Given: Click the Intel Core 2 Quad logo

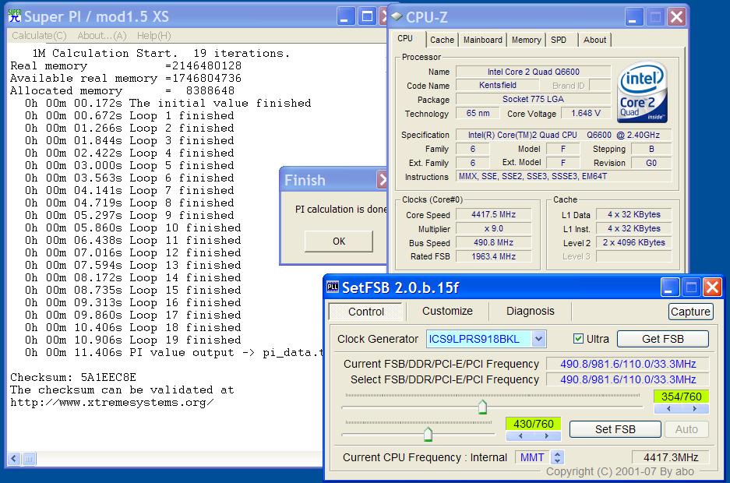Looking at the screenshot, I should [643, 92].
